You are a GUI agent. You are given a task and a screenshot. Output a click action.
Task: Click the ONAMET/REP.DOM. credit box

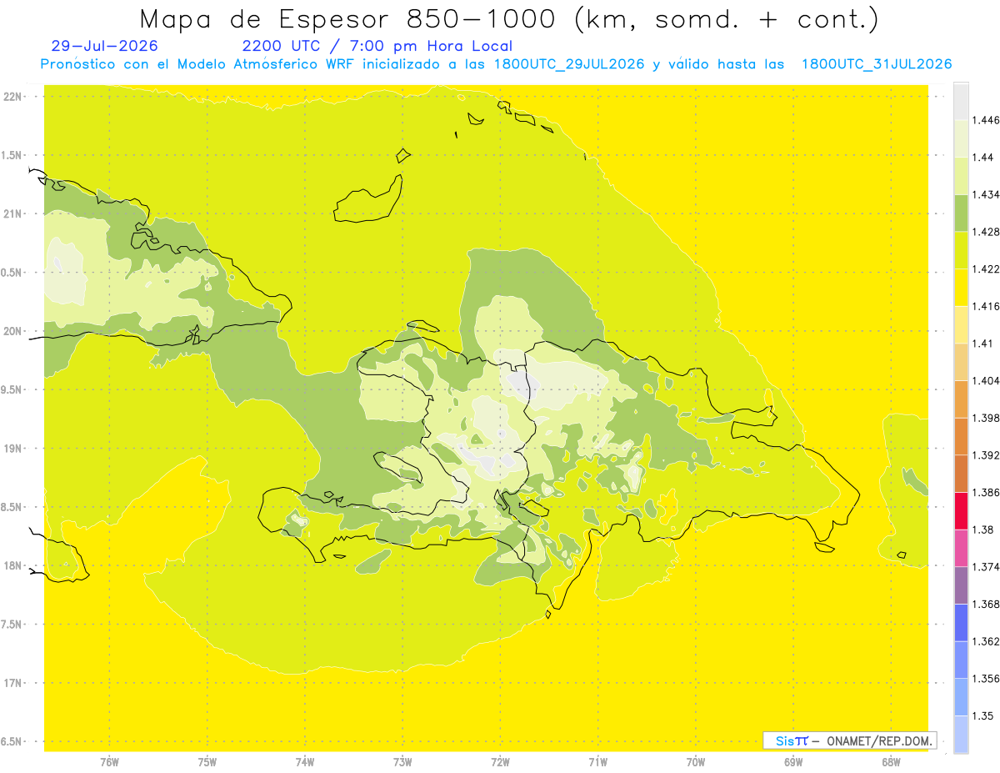[x=850, y=740]
